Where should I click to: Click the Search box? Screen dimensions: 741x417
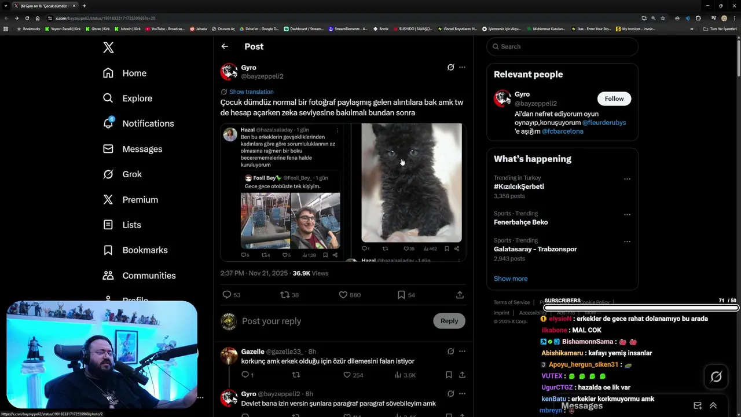point(562,46)
